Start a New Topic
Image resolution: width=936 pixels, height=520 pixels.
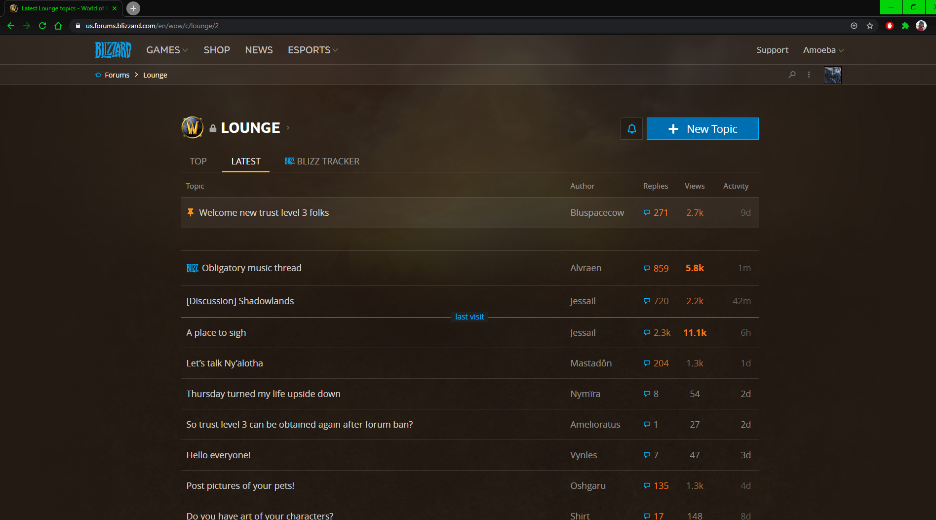click(x=702, y=129)
